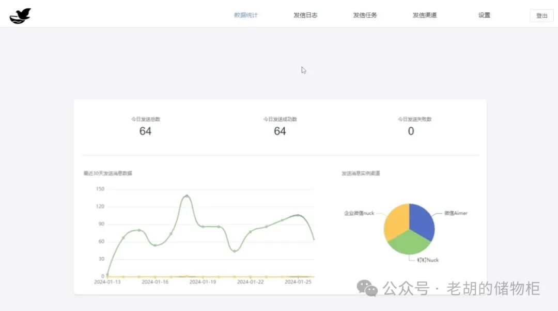
Task: Click the line chart peak point near 140
Action: pos(187,196)
